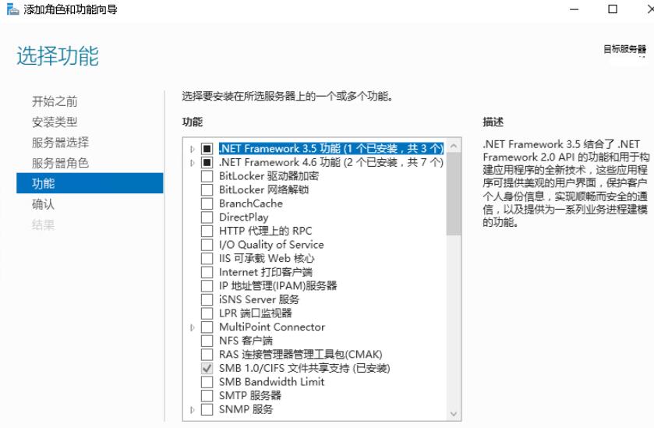Check IIS 可承载 Web 核心 checkbox
The width and height of the screenshot is (654, 428).
[x=207, y=259]
